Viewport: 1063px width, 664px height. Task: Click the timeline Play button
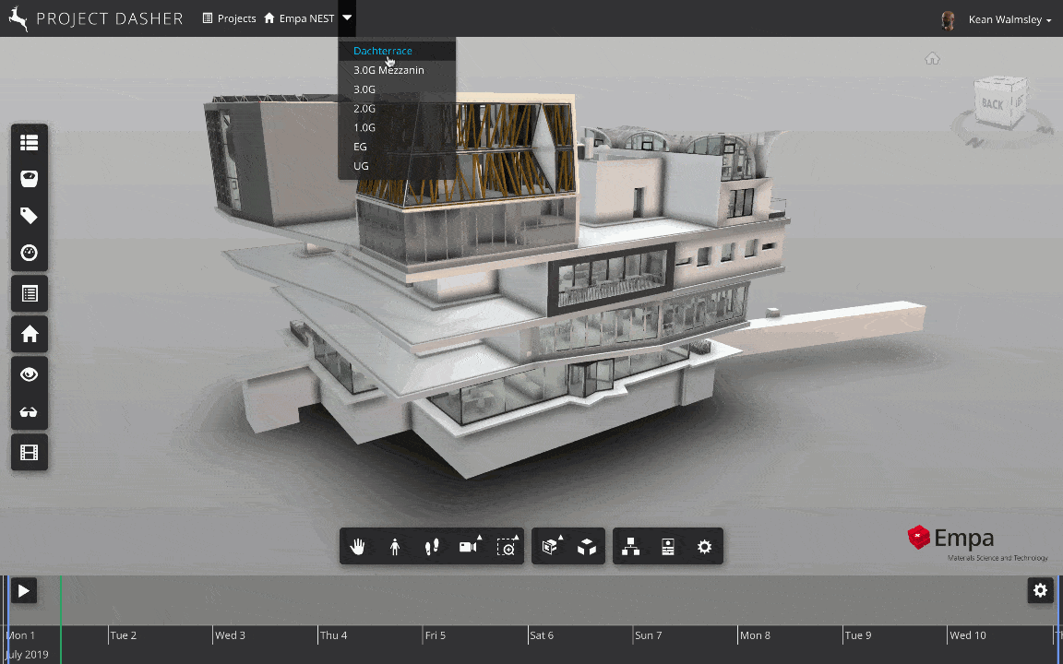pyautogui.click(x=24, y=591)
